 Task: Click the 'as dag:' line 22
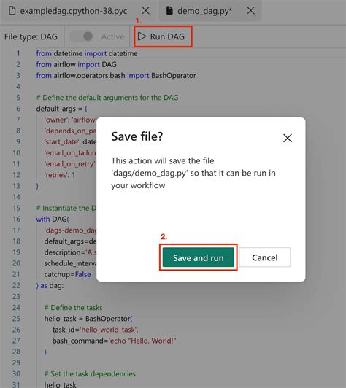click(x=50, y=286)
